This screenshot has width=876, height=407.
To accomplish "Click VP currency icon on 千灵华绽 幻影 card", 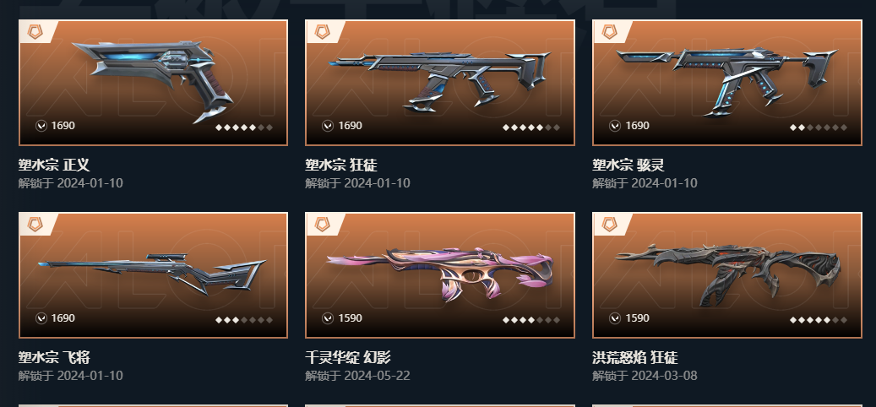I will tap(328, 318).
